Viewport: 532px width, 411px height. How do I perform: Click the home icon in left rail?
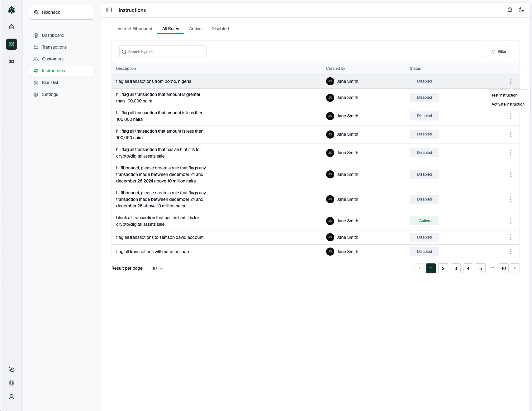point(12,27)
